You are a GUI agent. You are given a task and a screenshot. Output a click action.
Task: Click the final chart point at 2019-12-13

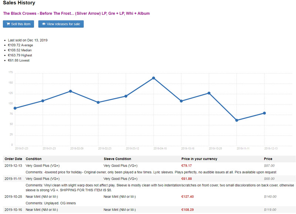coord(265,113)
